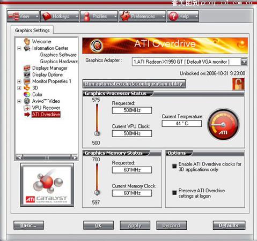Open the Profiles dropdown arrow
257x241 pixels.
tap(115, 17)
